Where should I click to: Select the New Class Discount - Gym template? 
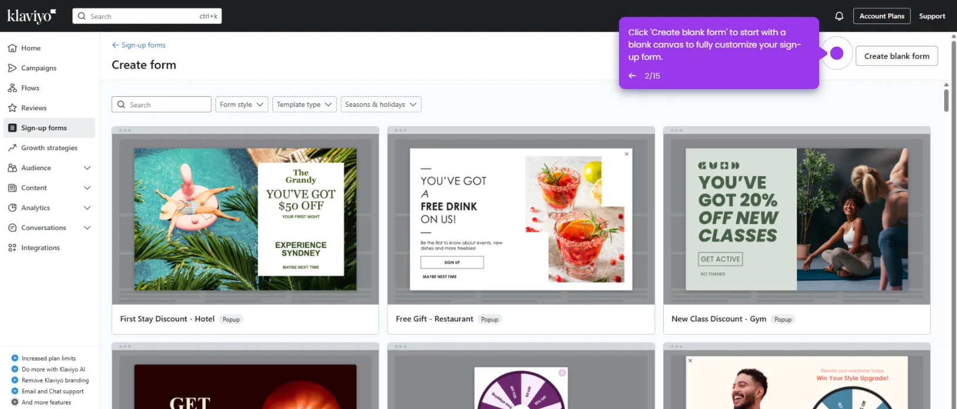tap(797, 230)
